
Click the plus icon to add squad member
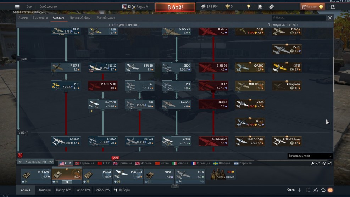coord(300,190)
